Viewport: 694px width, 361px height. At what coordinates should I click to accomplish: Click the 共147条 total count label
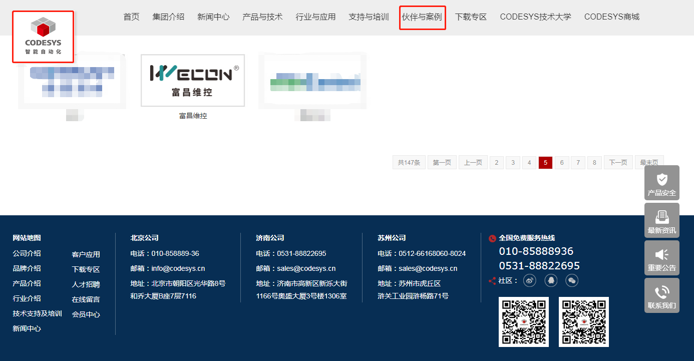409,162
